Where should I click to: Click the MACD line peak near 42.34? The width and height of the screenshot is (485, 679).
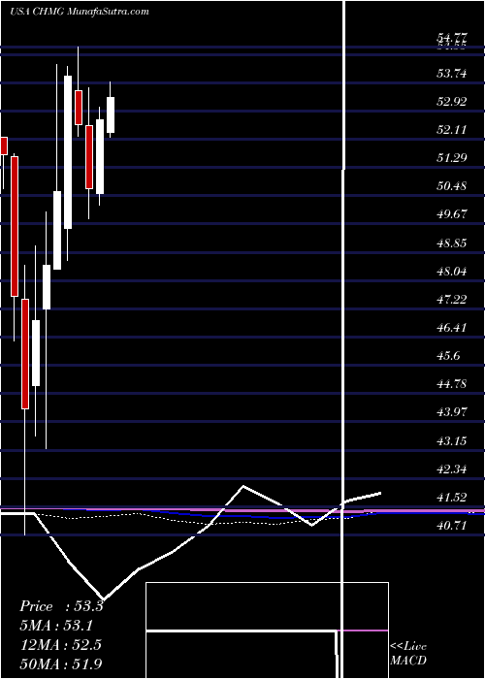pos(242,486)
